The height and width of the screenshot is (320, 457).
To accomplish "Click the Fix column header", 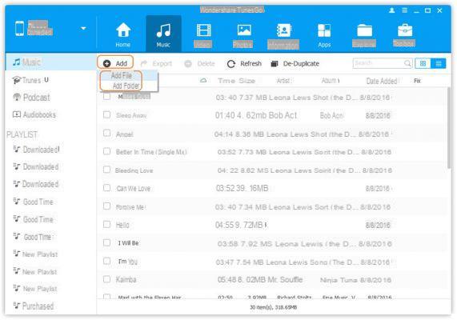I will click(x=417, y=81).
